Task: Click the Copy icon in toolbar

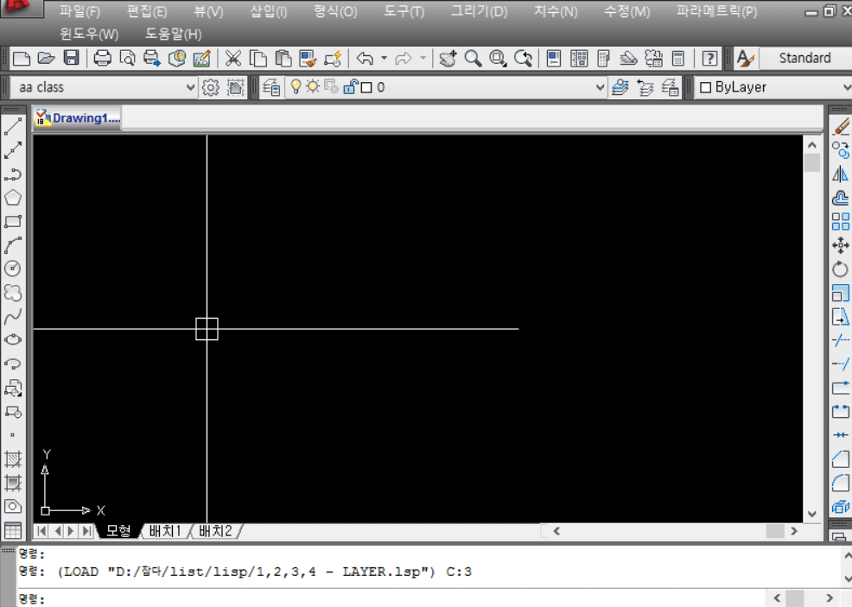Action: (258, 58)
